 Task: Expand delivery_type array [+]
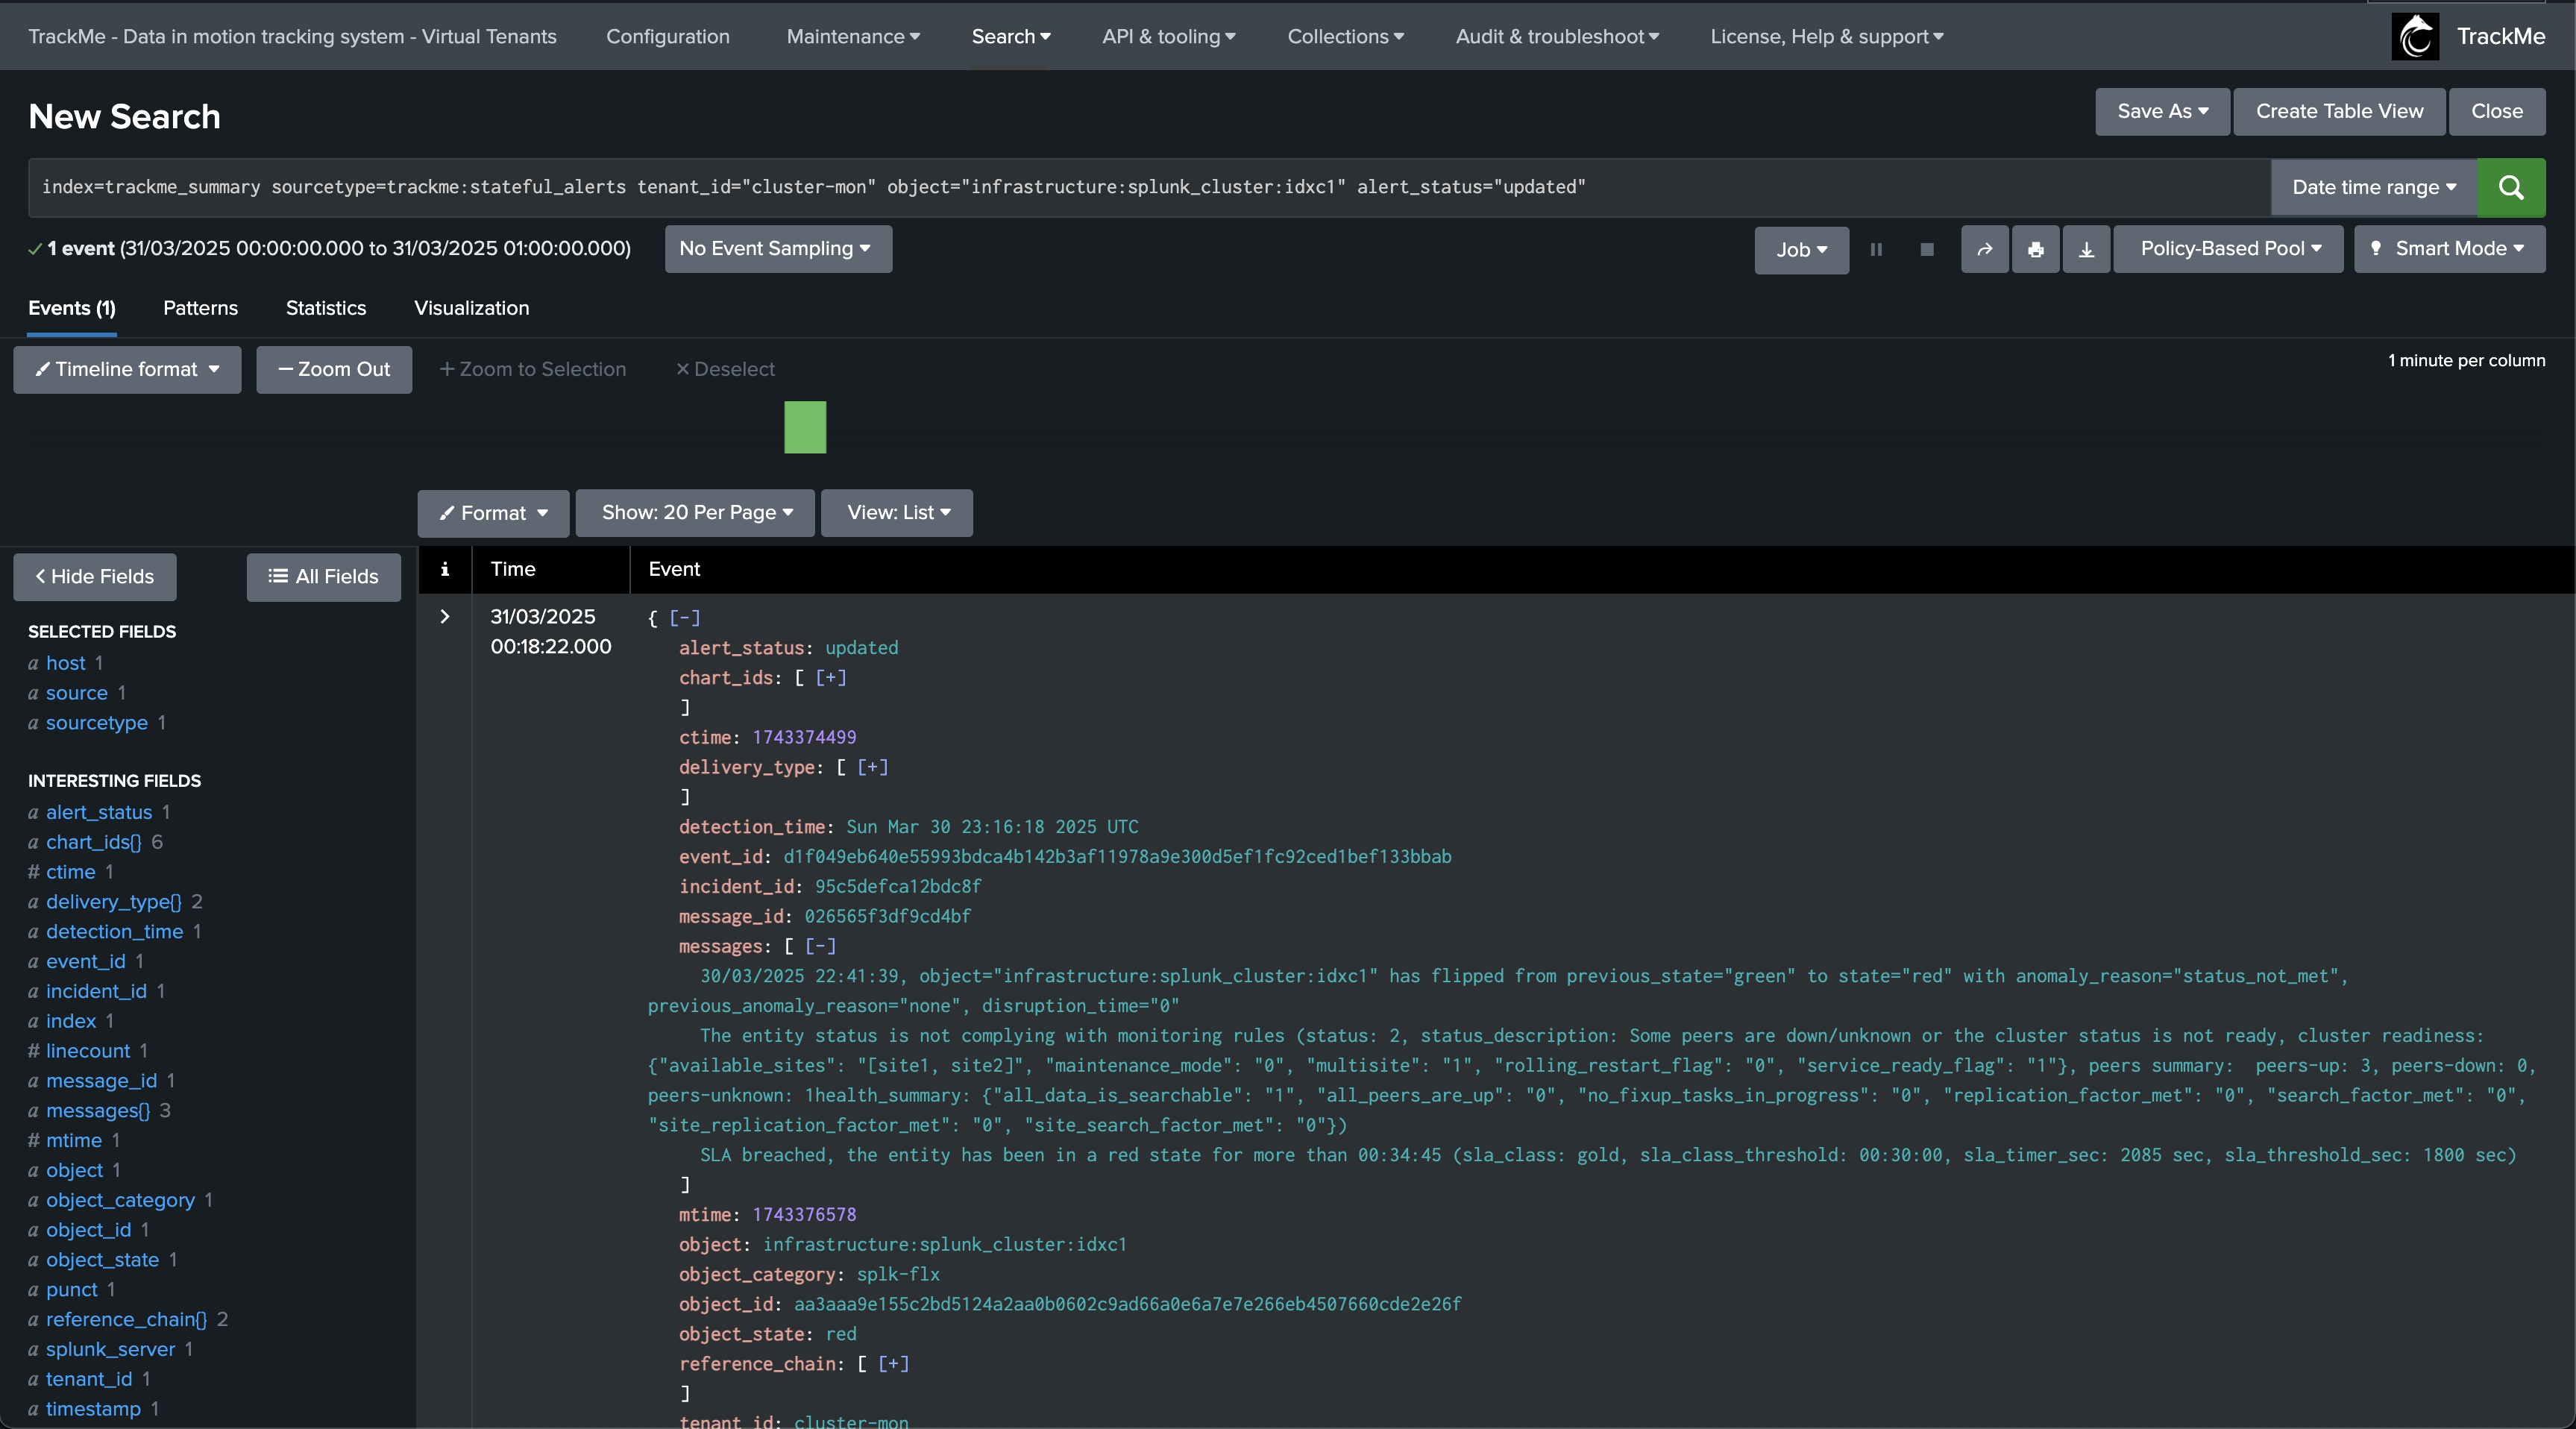[872, 767]
